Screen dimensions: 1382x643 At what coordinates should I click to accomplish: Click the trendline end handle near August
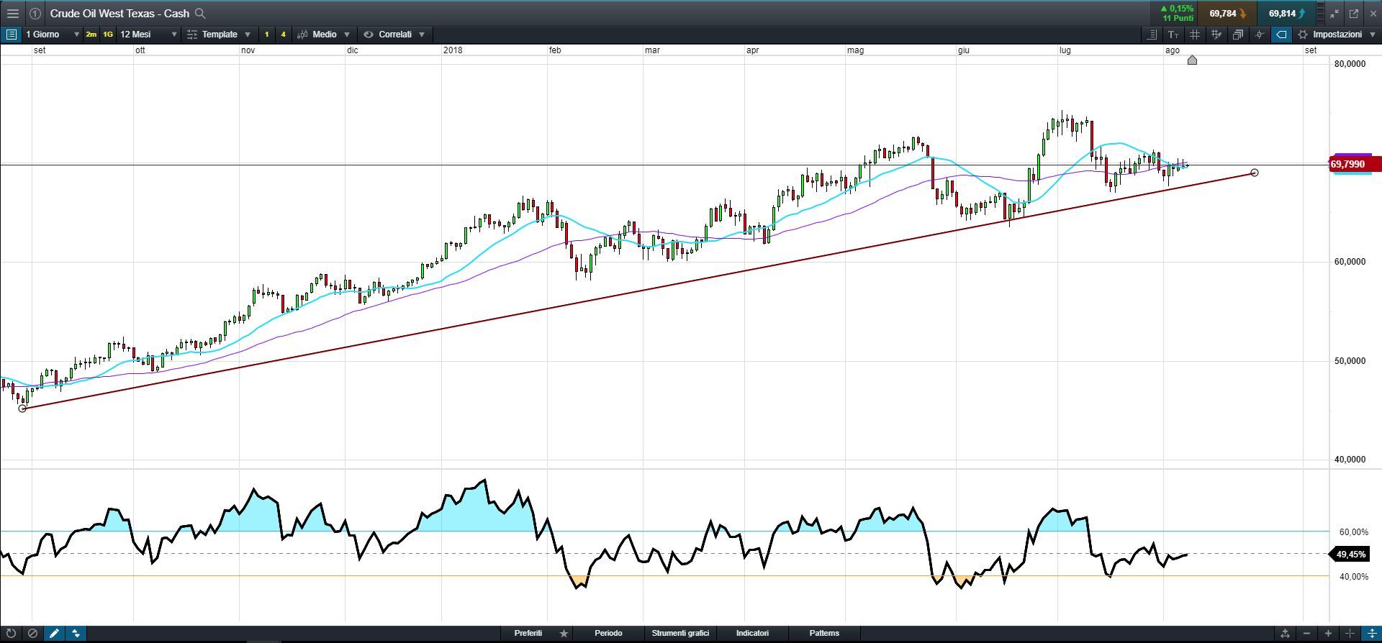pos(1255,173)
